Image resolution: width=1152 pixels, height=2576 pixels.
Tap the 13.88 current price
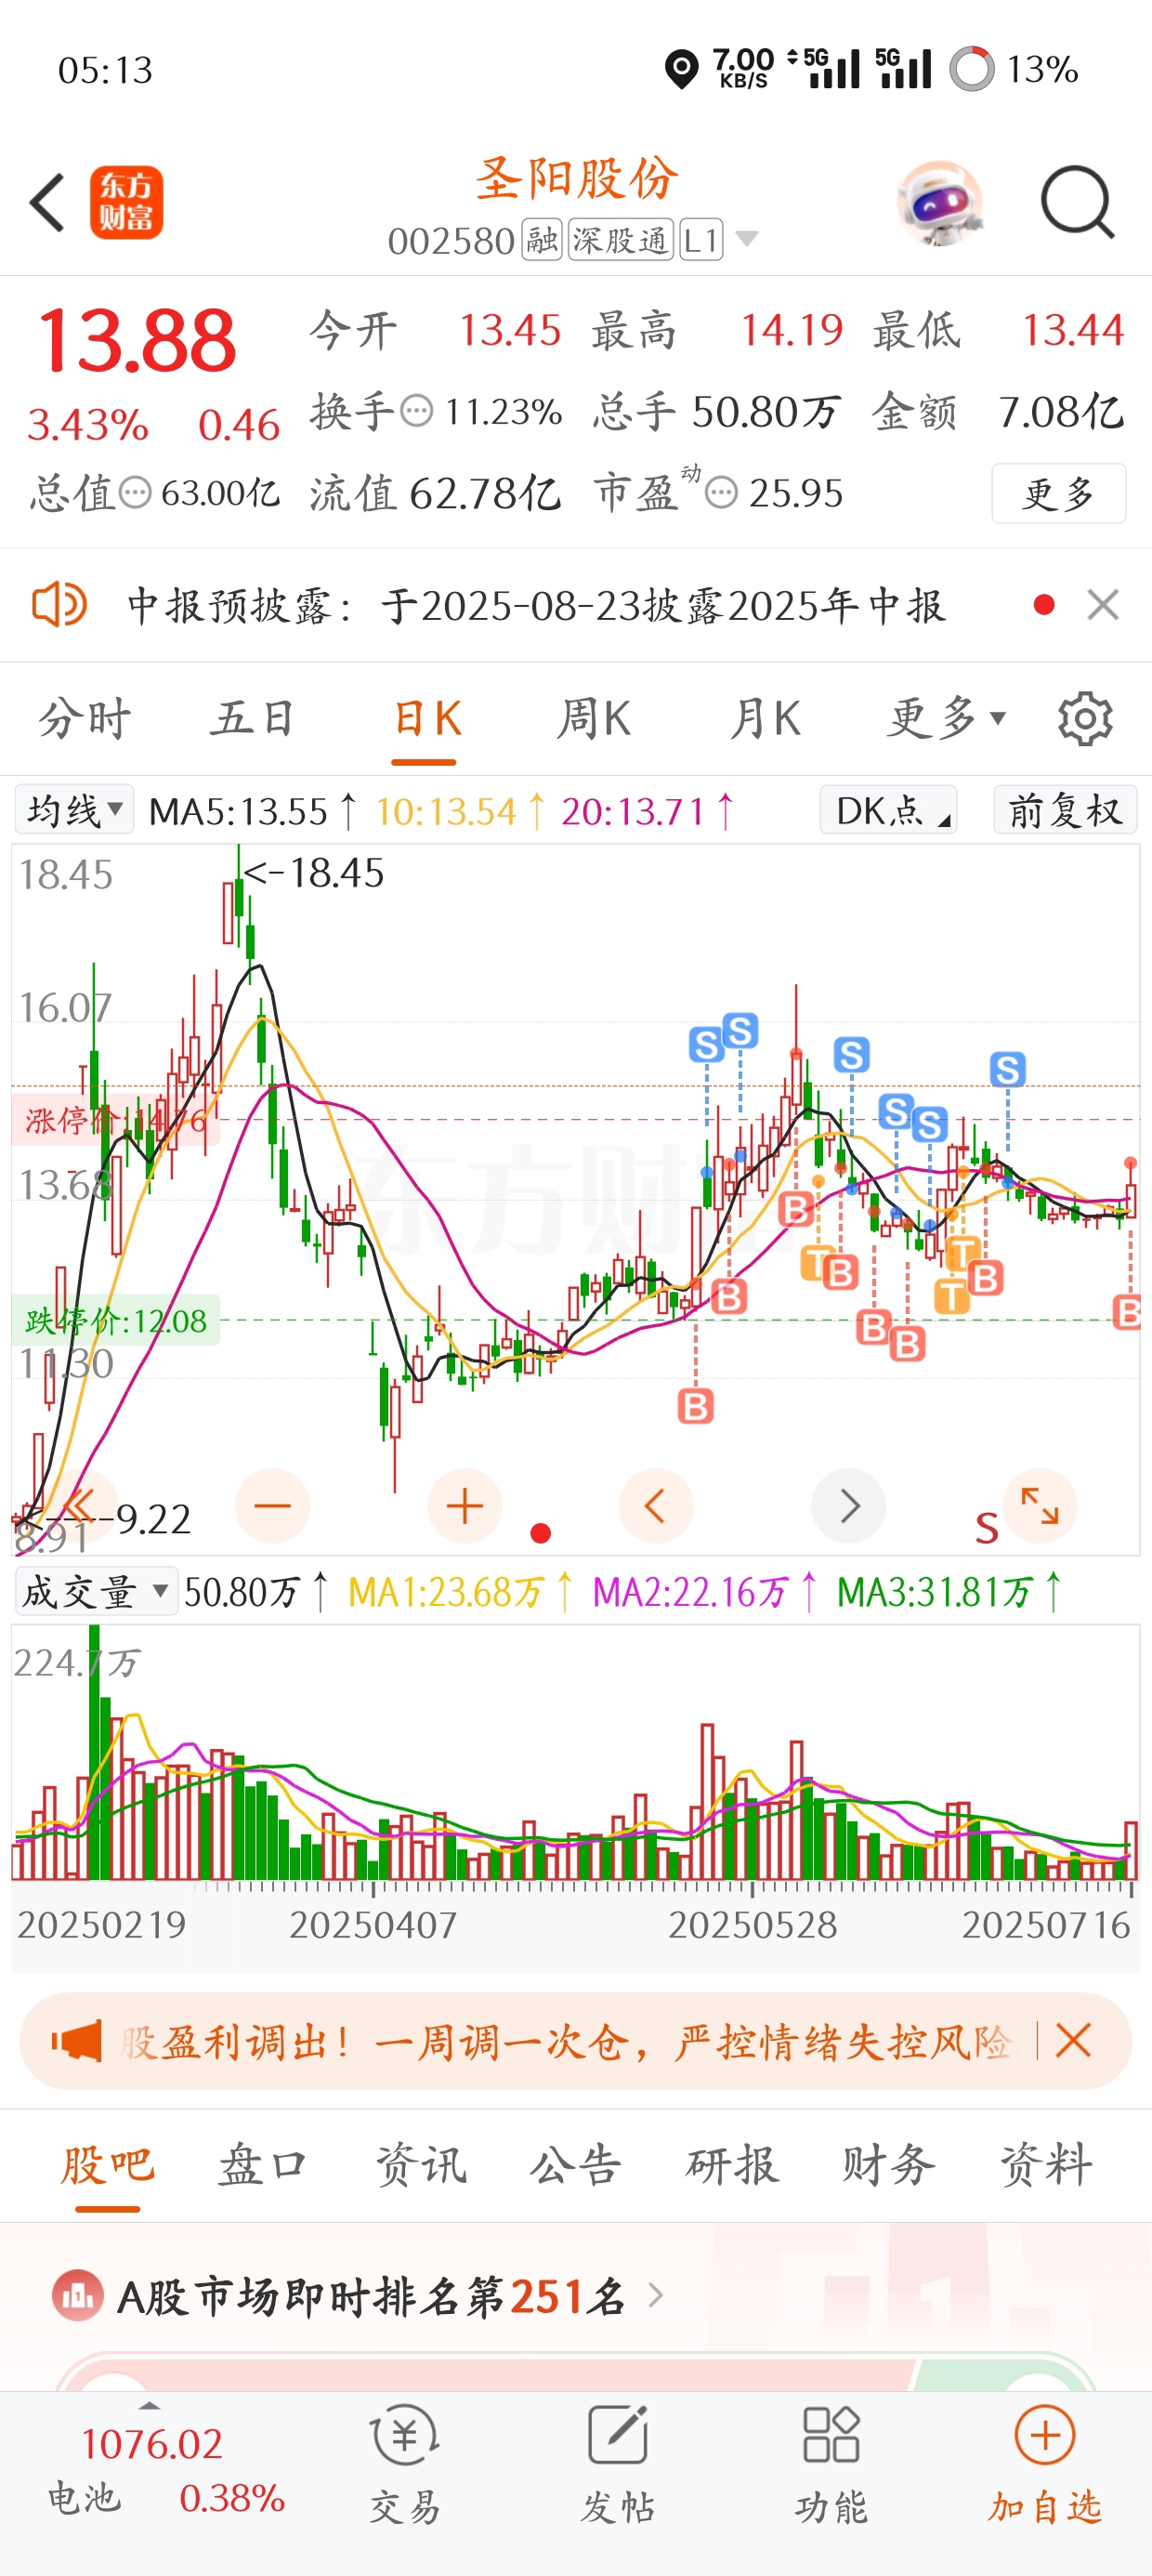point(136,340)
